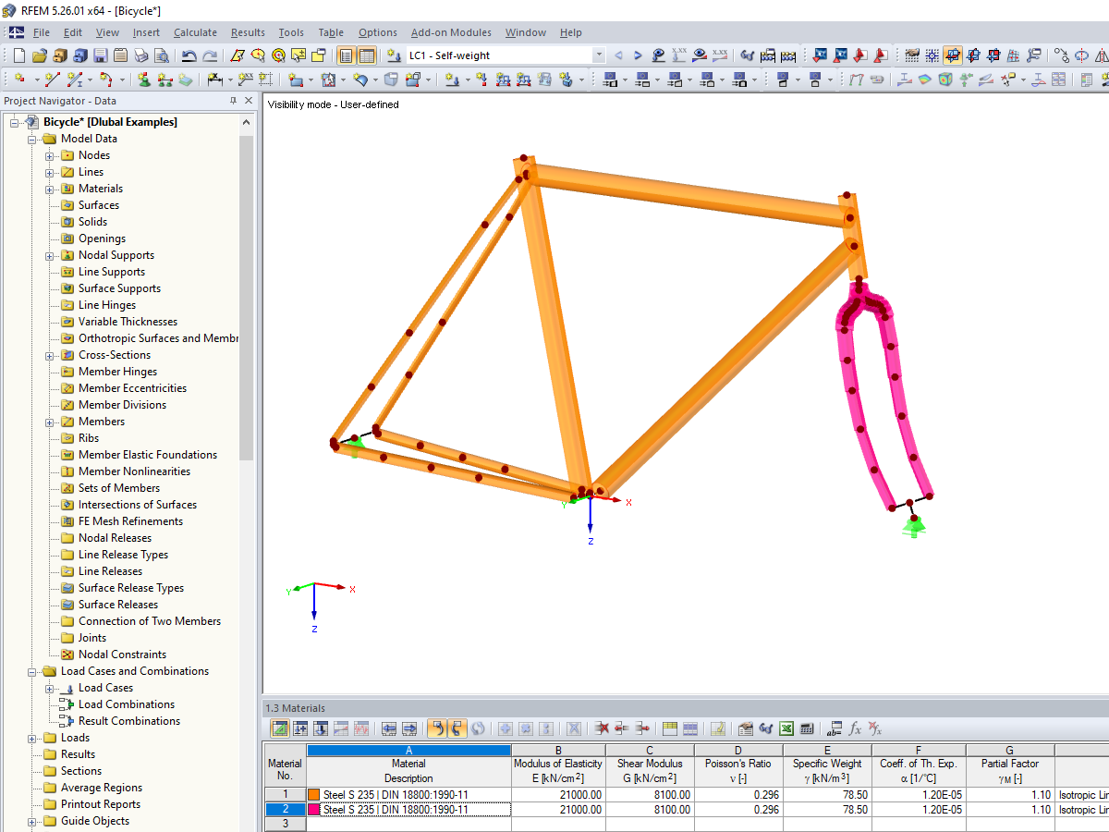The image size is (1109, 832).
Task: Click the binoculars icon in table toolbar
Action: (766, 728)
